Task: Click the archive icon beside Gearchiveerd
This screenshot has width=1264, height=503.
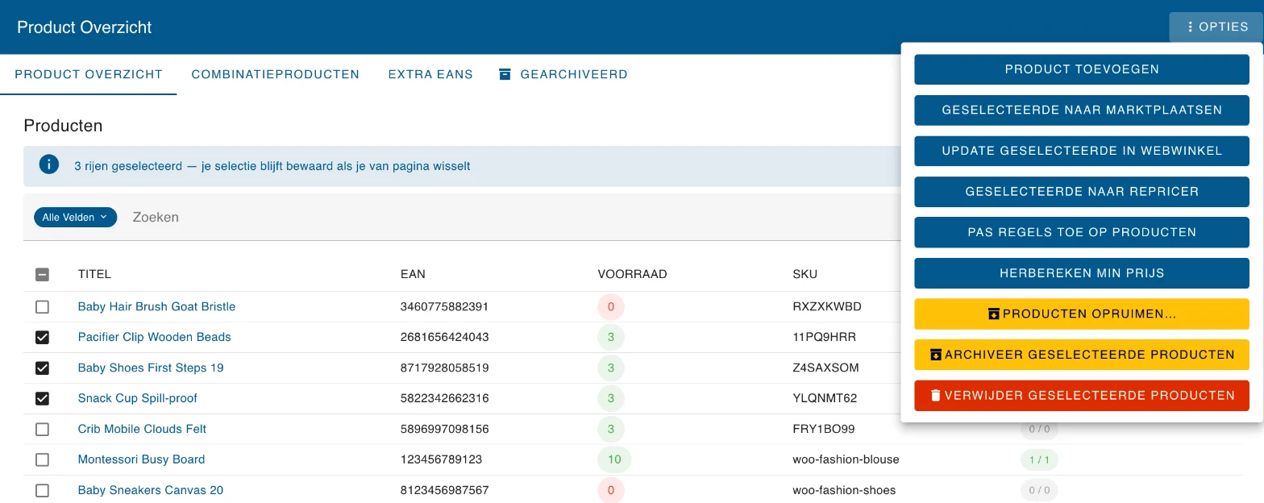Action: point(505,74)
